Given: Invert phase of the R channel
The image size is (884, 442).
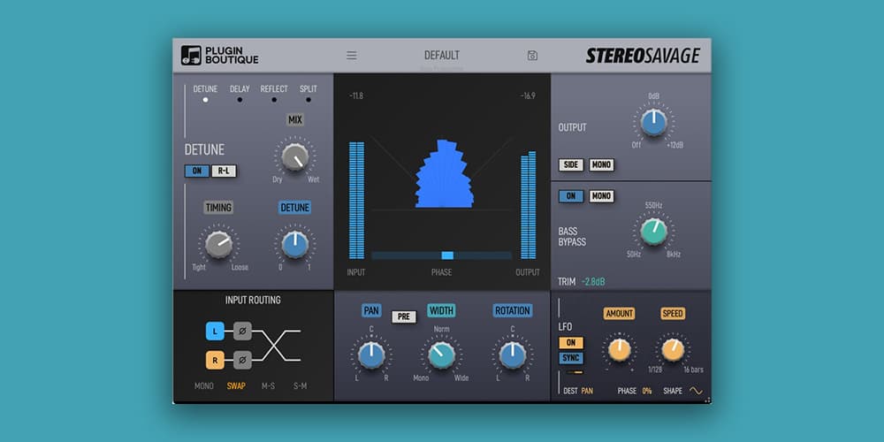Looking at the screenshot, I should [242, 360].
